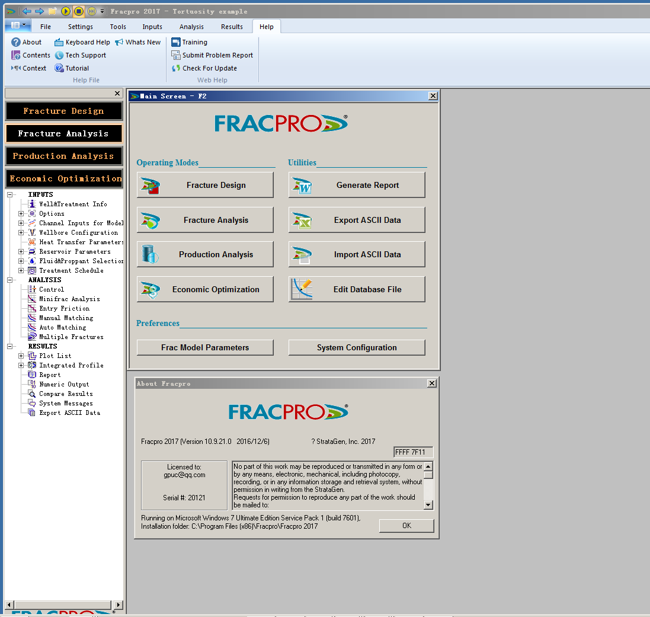Select Production Analysis in sidebar
650x617 pixels.
pyautogui.click(x=64, y=156)
